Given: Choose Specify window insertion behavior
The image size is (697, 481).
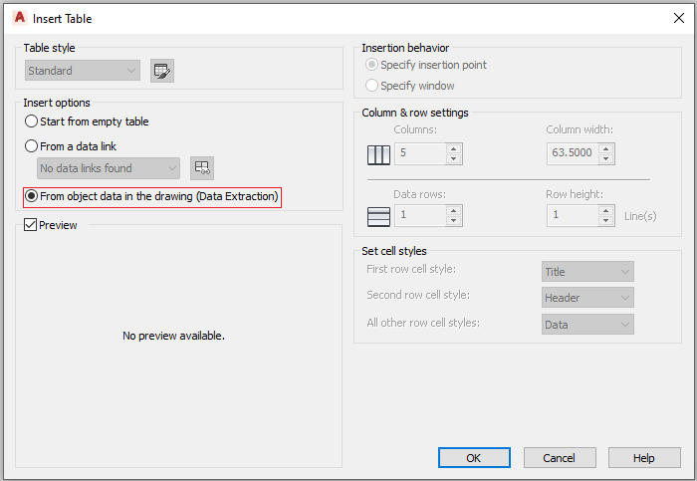Looking at the screenshot, I should pos(410,86).
